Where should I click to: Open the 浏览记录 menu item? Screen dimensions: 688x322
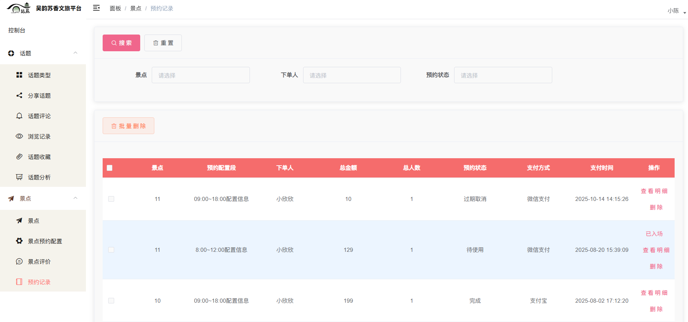[43, 136]
